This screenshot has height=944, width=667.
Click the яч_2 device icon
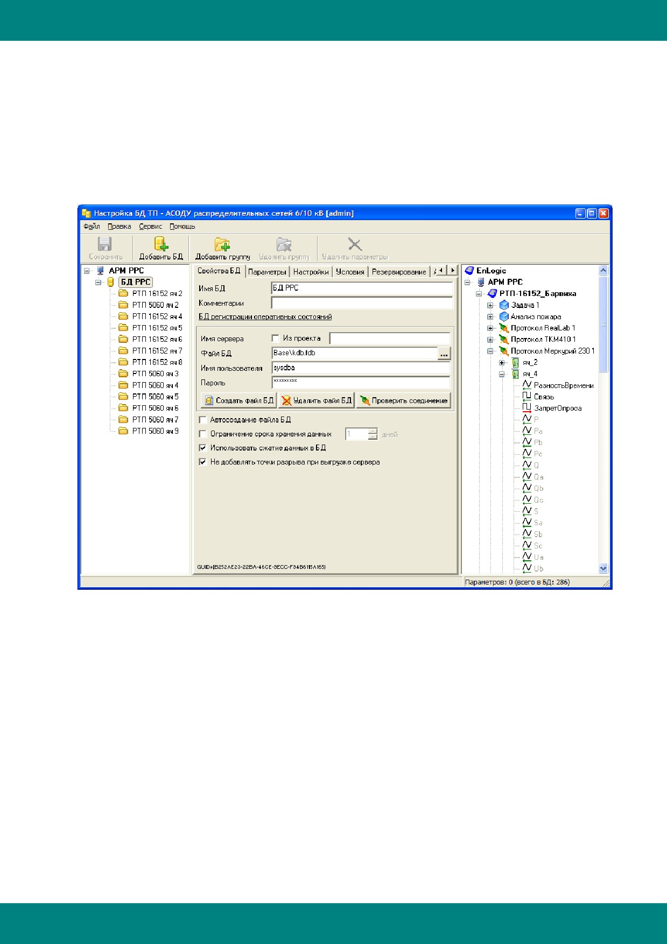[x=515, y=362]
